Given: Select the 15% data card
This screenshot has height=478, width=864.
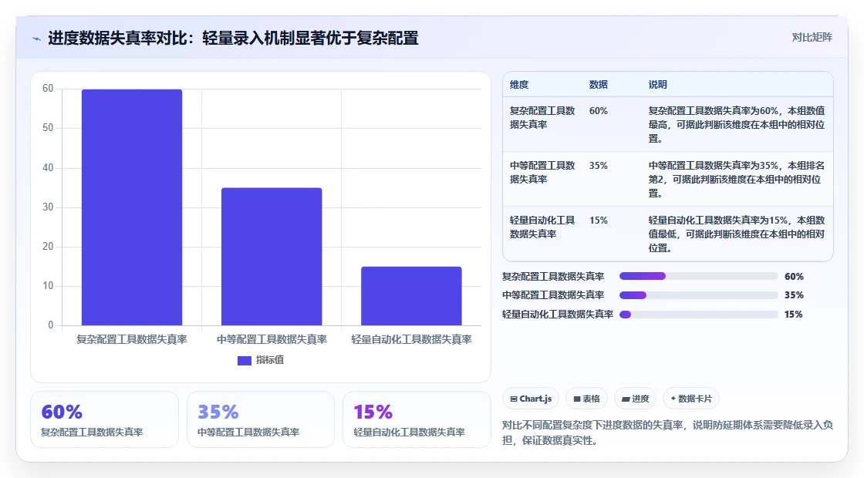Looking at the screenshot, I should pos(417,419).
